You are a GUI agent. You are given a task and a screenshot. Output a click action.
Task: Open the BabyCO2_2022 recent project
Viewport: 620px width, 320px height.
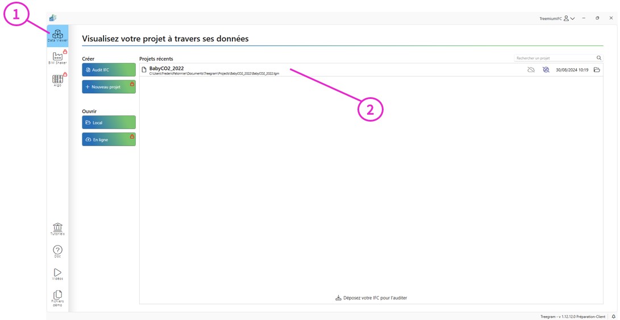click(167, 69)
